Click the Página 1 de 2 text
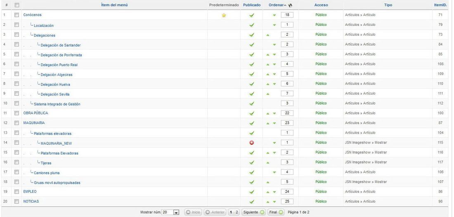The height and width of the screenshot is (217, 454). click(298, 212)
